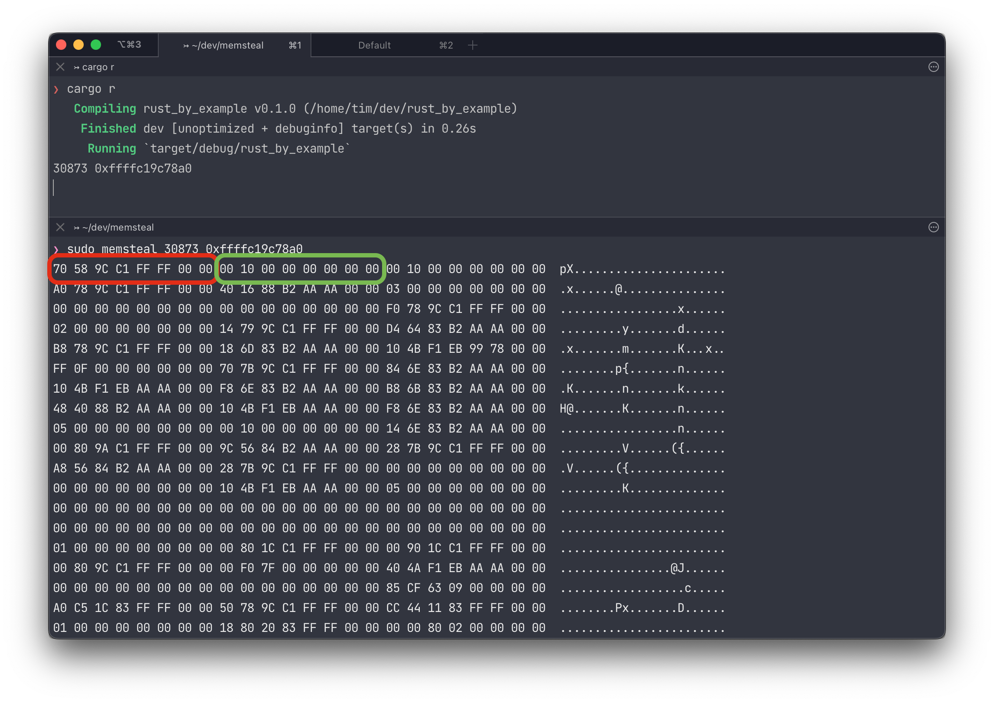Minimize the window with the yellow button
The image size is (994, 703).
tap(78, 45)
